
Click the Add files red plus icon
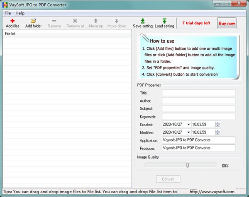pyautogui.click(x=12, y=21)
